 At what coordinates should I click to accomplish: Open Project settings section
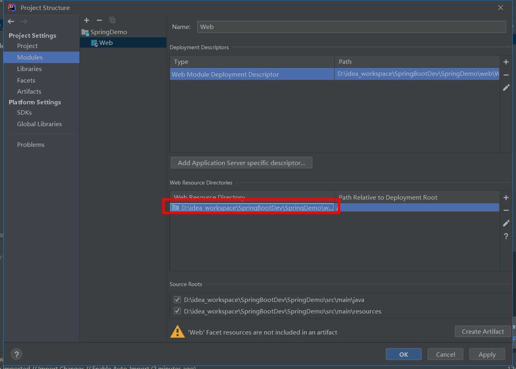[x=27, y=46]
